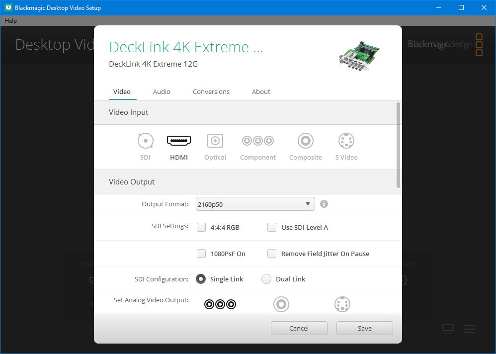This screenshot has height=354, width=496.
Task: Click the settings panel vertical scrollbar
Action: pos(398,145)
